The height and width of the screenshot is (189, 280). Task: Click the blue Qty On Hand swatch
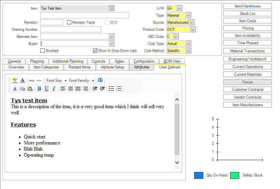pyautogui.click(x=199, y=175)
